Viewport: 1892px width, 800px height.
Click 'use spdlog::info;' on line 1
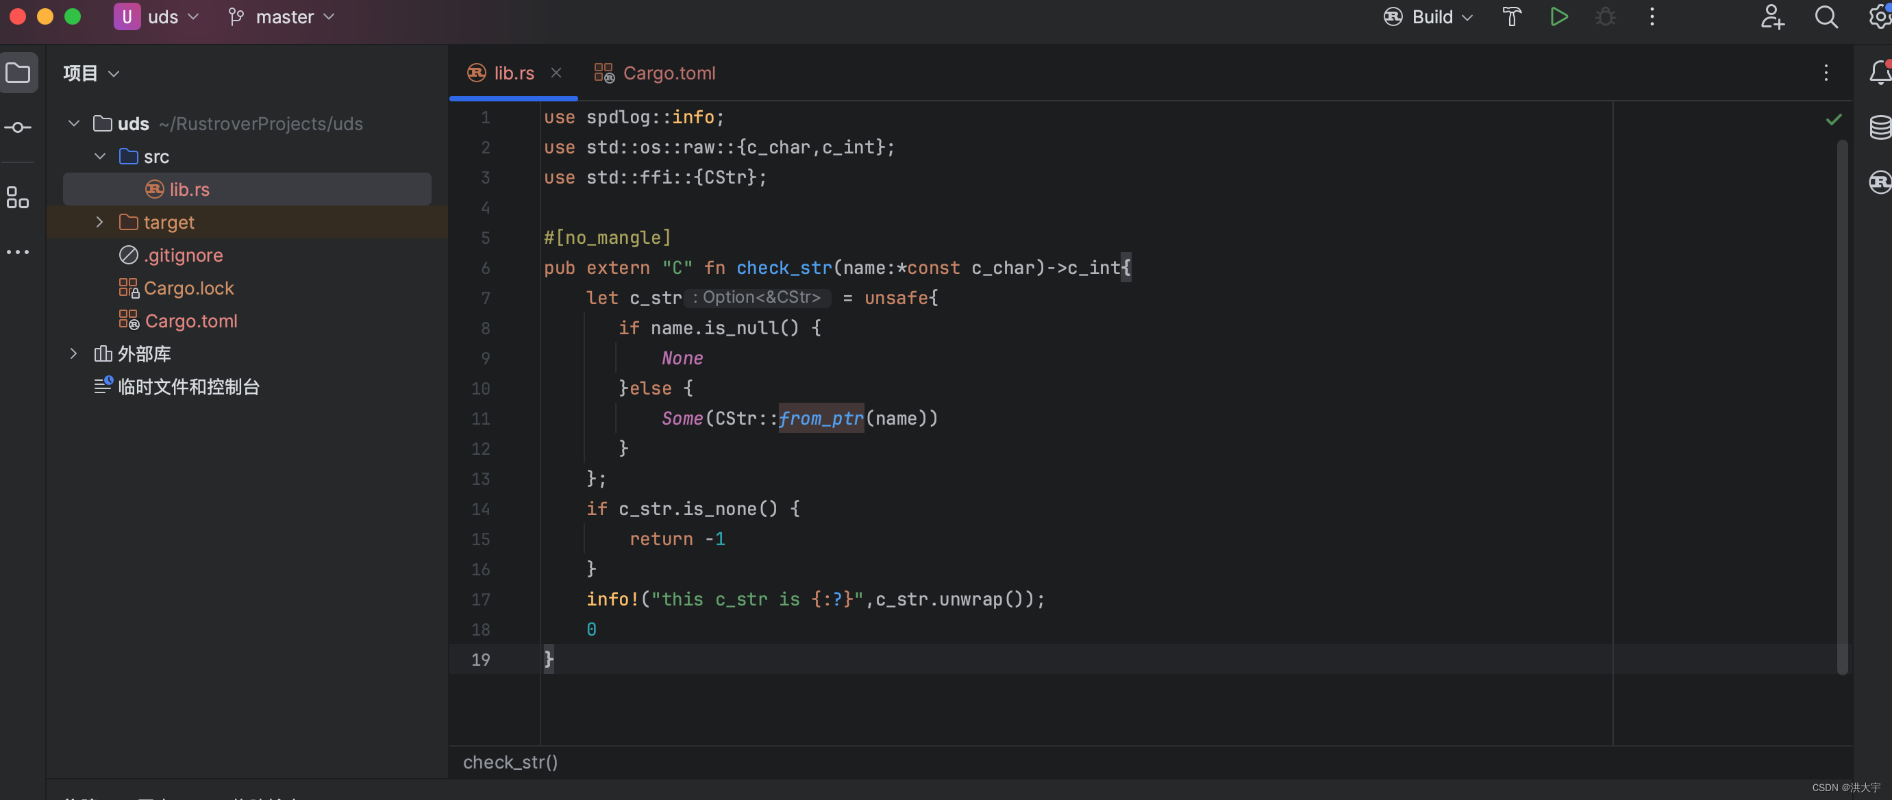634,117
